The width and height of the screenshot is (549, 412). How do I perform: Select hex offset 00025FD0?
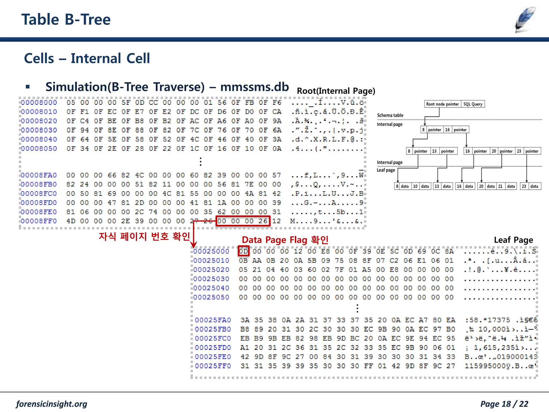coord(213,348)
